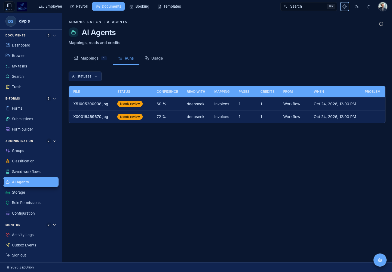
Task: Open Role Permissions
Action: [x=31, y=203]
